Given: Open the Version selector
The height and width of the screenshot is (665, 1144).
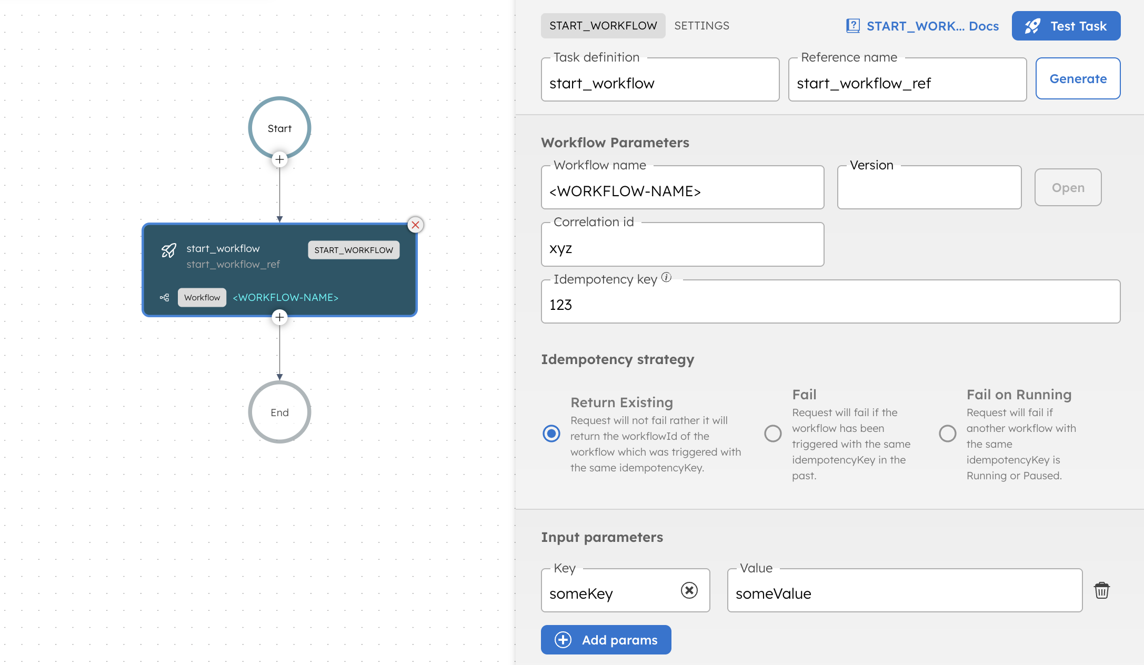Looking at the screenshot, I should point(929,187).
